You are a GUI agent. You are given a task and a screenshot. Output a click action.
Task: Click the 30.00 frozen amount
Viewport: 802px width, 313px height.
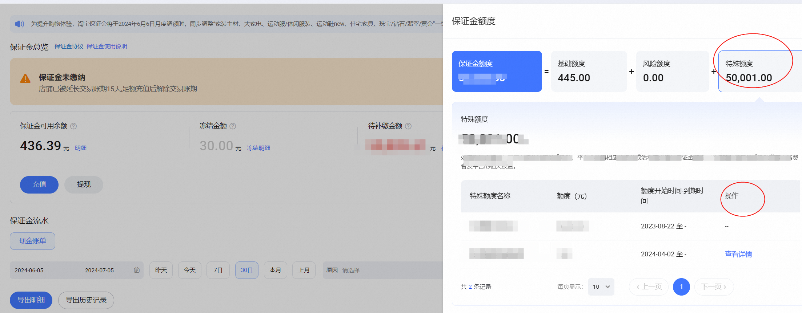(x=216, y=146)
